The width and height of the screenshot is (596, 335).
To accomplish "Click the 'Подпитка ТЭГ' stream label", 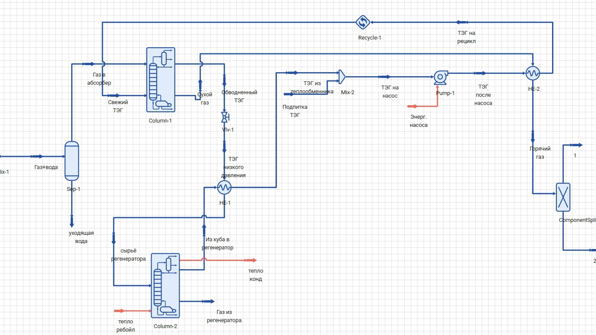I will tap(295, 111).
